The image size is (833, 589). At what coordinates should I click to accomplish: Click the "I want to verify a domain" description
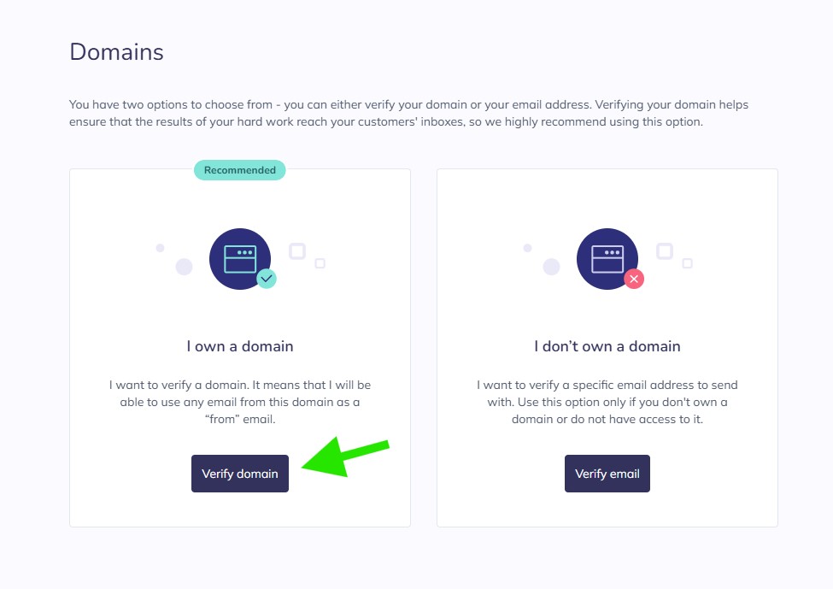click(240, 402)
